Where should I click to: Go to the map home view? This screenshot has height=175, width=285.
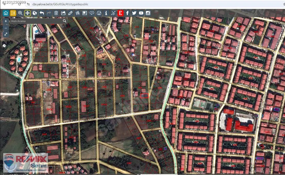click(x=6, y=13)
